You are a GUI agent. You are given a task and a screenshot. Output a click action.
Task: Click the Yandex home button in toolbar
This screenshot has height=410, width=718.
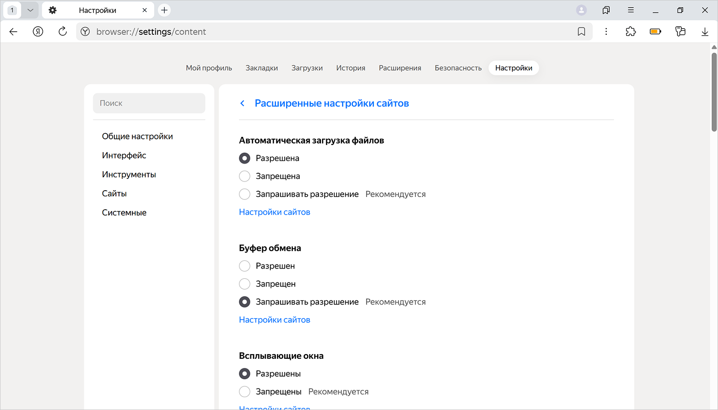tap(38, 32)
